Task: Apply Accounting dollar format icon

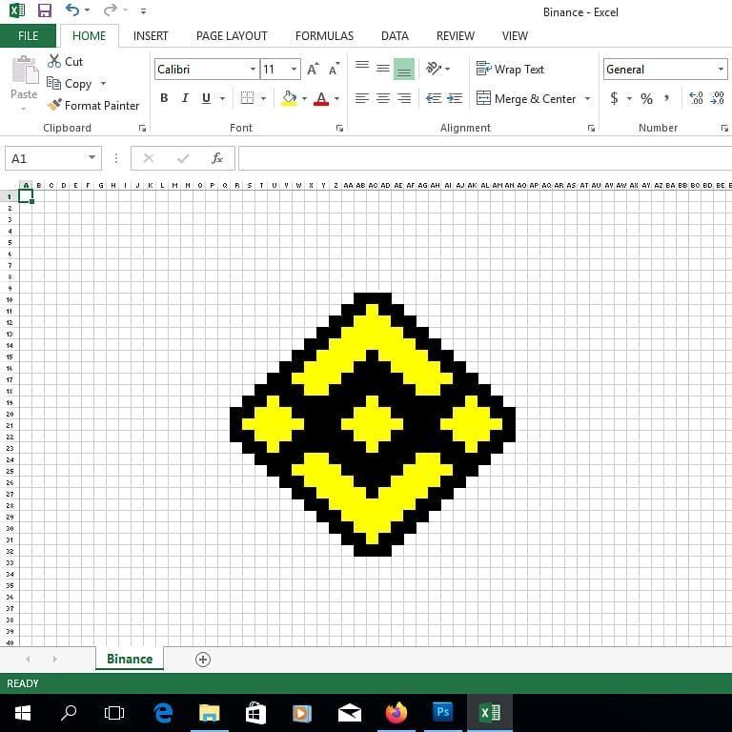Action: [615, 98]
